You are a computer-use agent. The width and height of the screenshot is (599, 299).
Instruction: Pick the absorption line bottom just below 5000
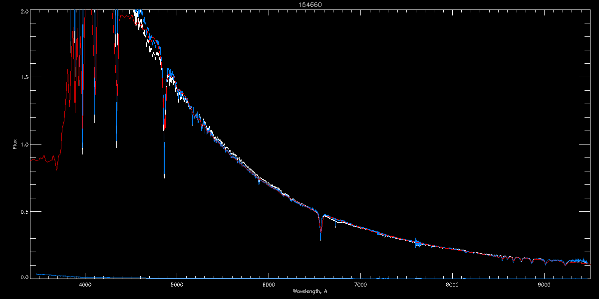(x=164, y=174)
